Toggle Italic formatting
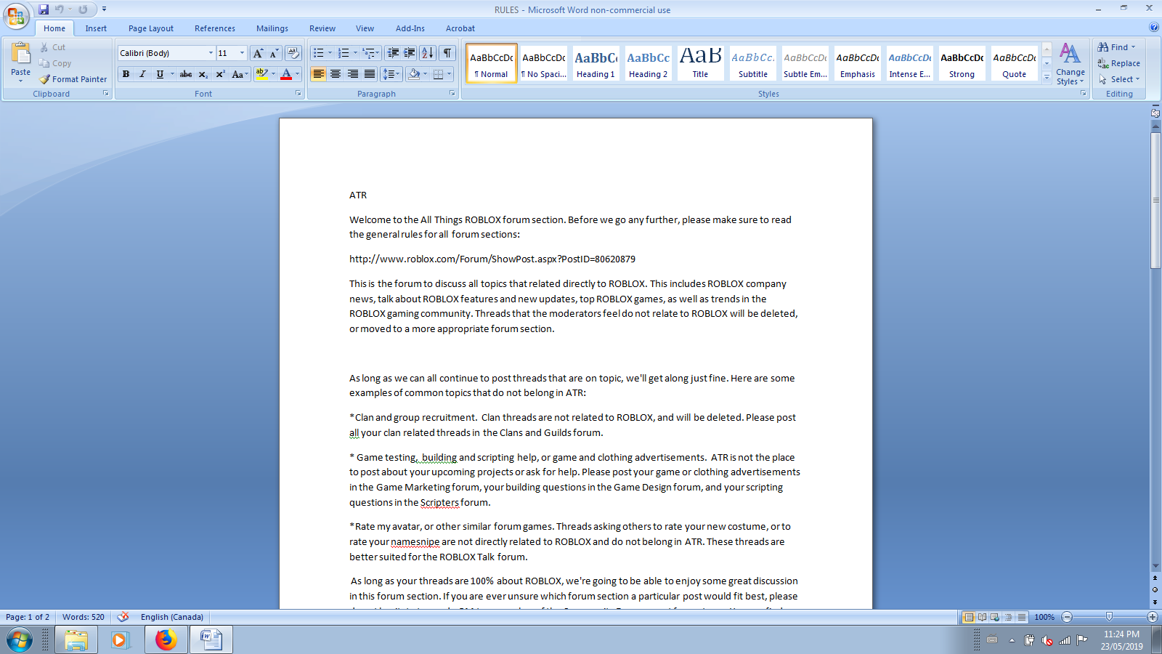 (x=143, y=74)
